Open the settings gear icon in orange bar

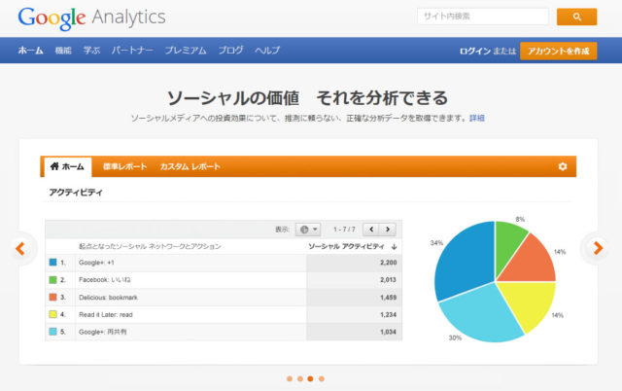pos(563,166)
